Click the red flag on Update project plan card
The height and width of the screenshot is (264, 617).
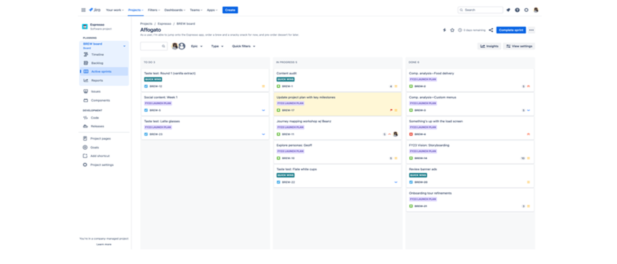click(x=391, y=110)
